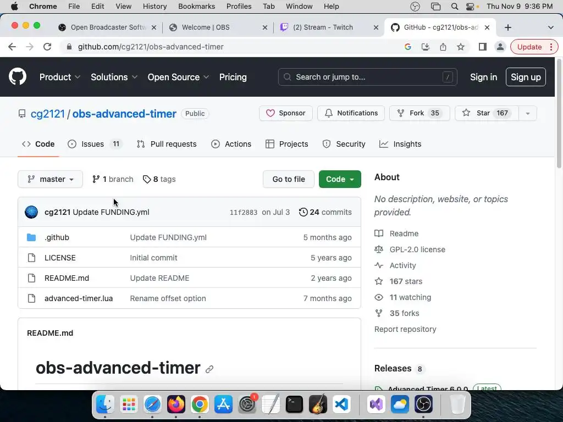Screen dimensions: 563x422
Task: Click the Sponsor button
Action: [x=285, y=113]
